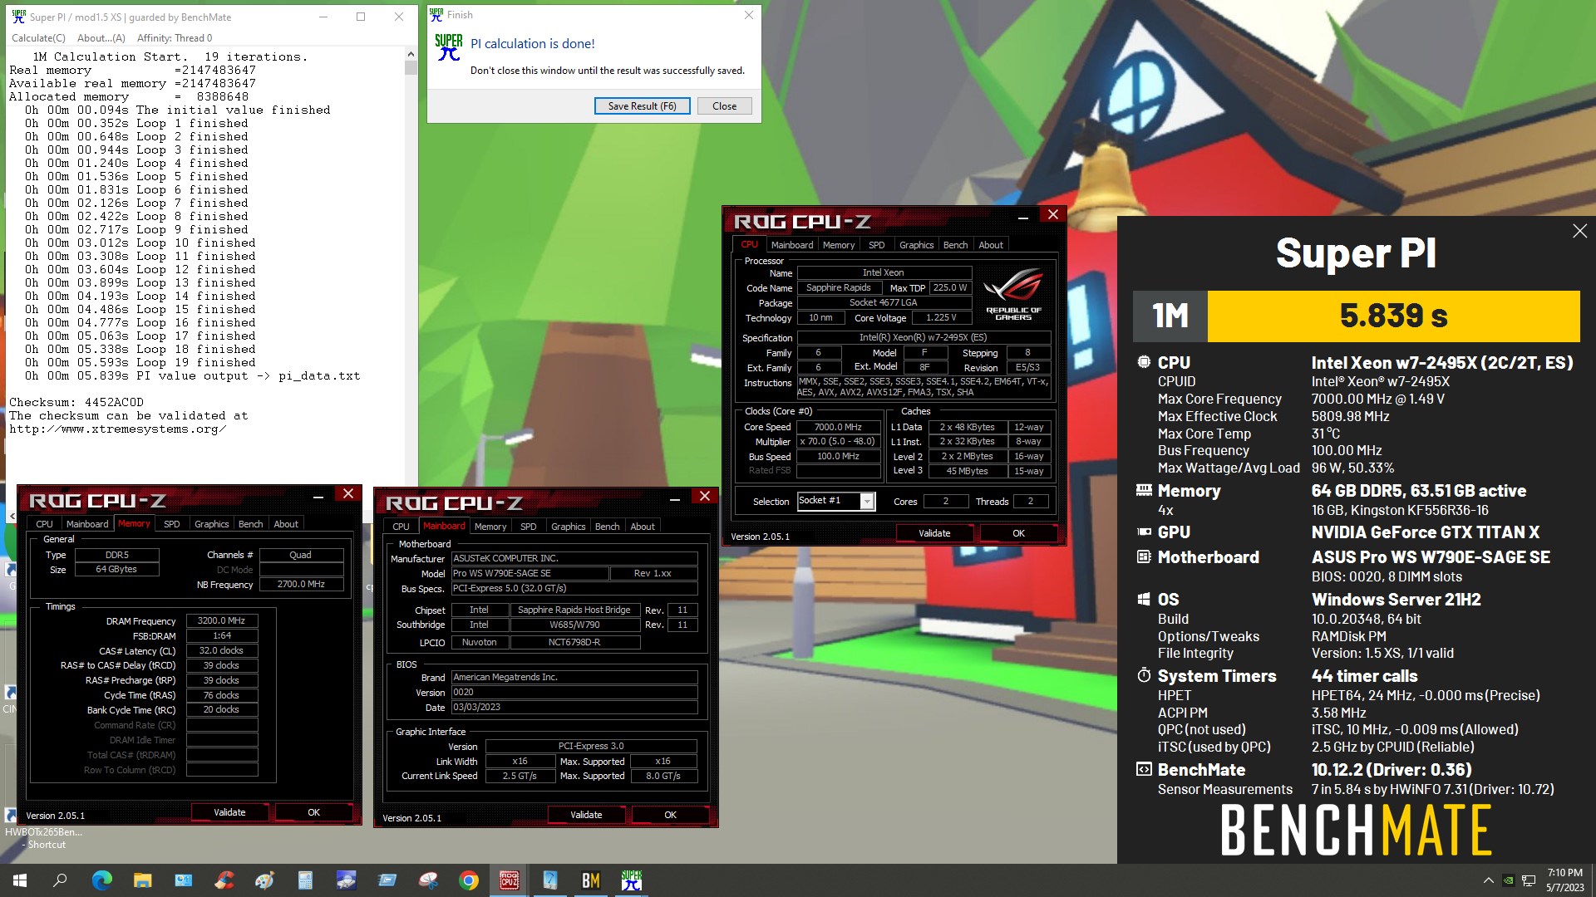
Task: Click the Super PI window title icon
Action: click(18, 17)
